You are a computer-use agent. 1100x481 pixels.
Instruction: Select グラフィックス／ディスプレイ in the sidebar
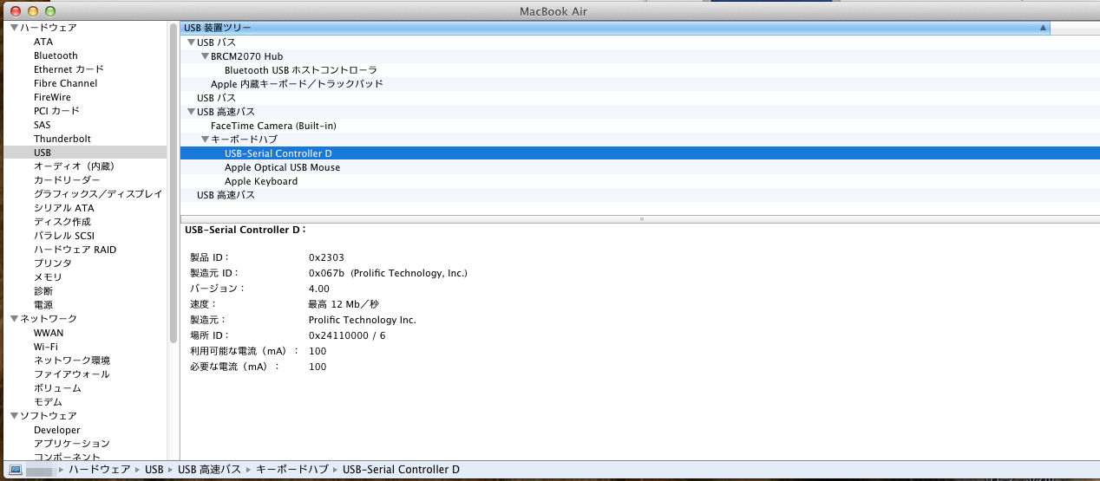(x=98, y=194)
